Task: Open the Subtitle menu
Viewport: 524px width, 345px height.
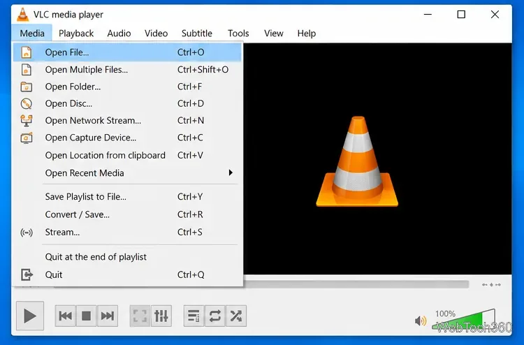Action: pos(197,34)
